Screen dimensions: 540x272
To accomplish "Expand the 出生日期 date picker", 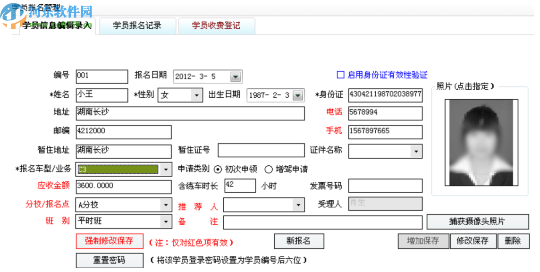I will point(298,95).
